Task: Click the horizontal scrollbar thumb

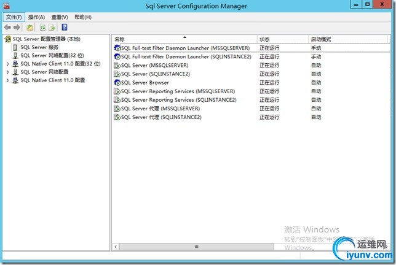Action: click(197, 247)
